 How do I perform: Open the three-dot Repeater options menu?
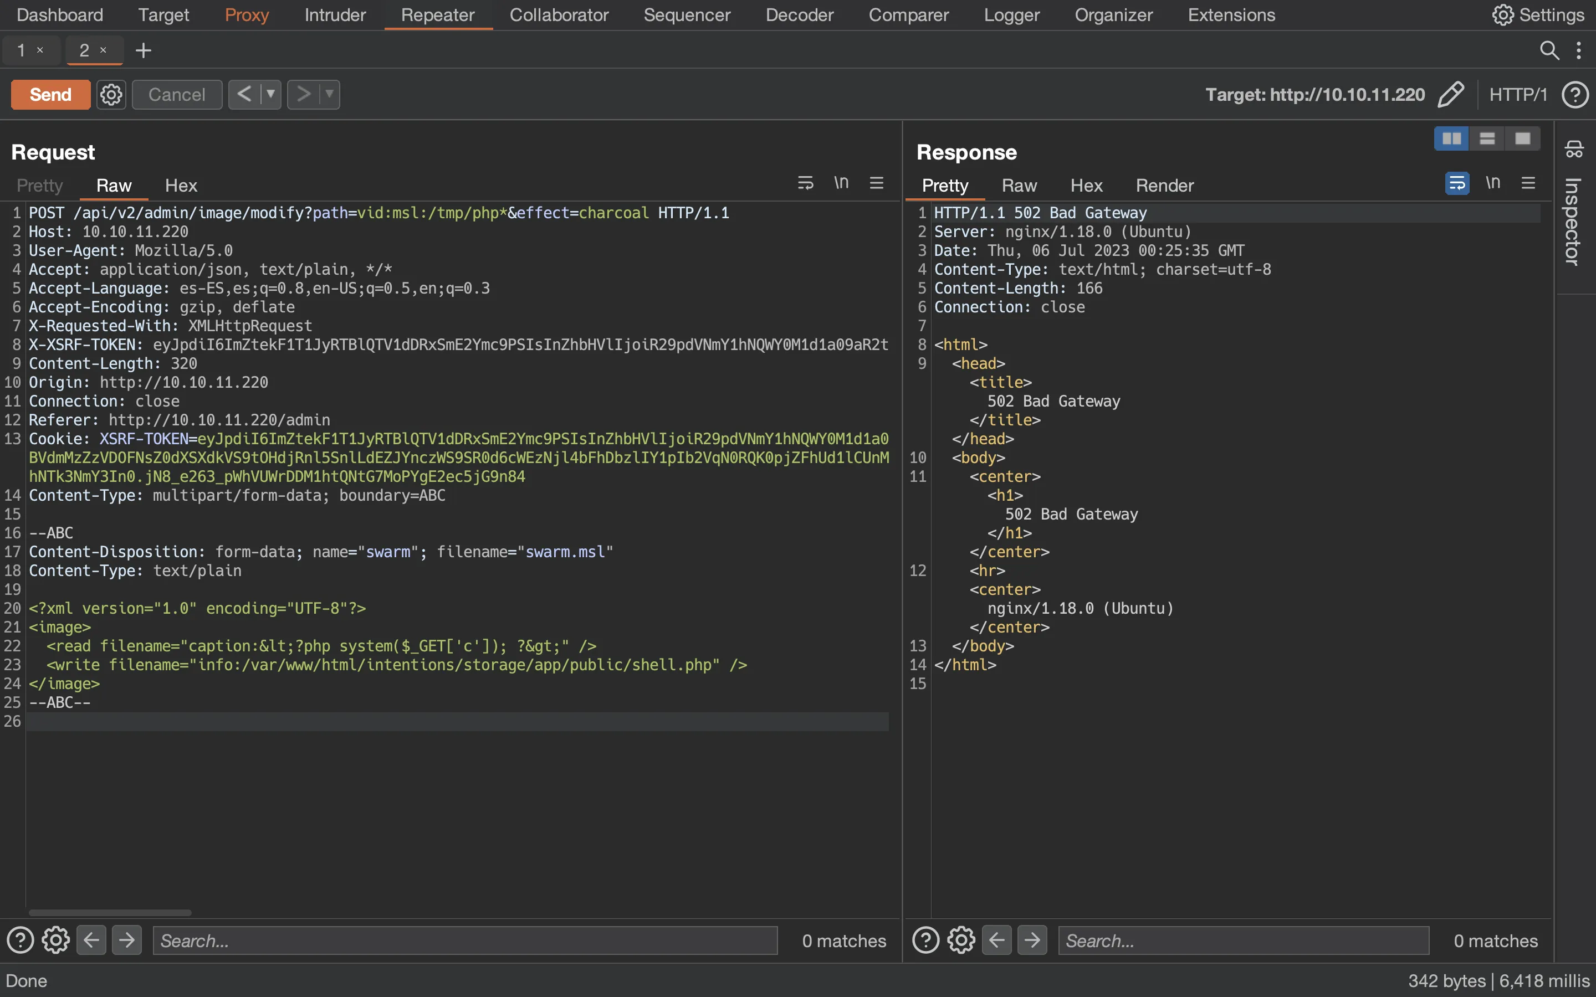[1578, 50]
